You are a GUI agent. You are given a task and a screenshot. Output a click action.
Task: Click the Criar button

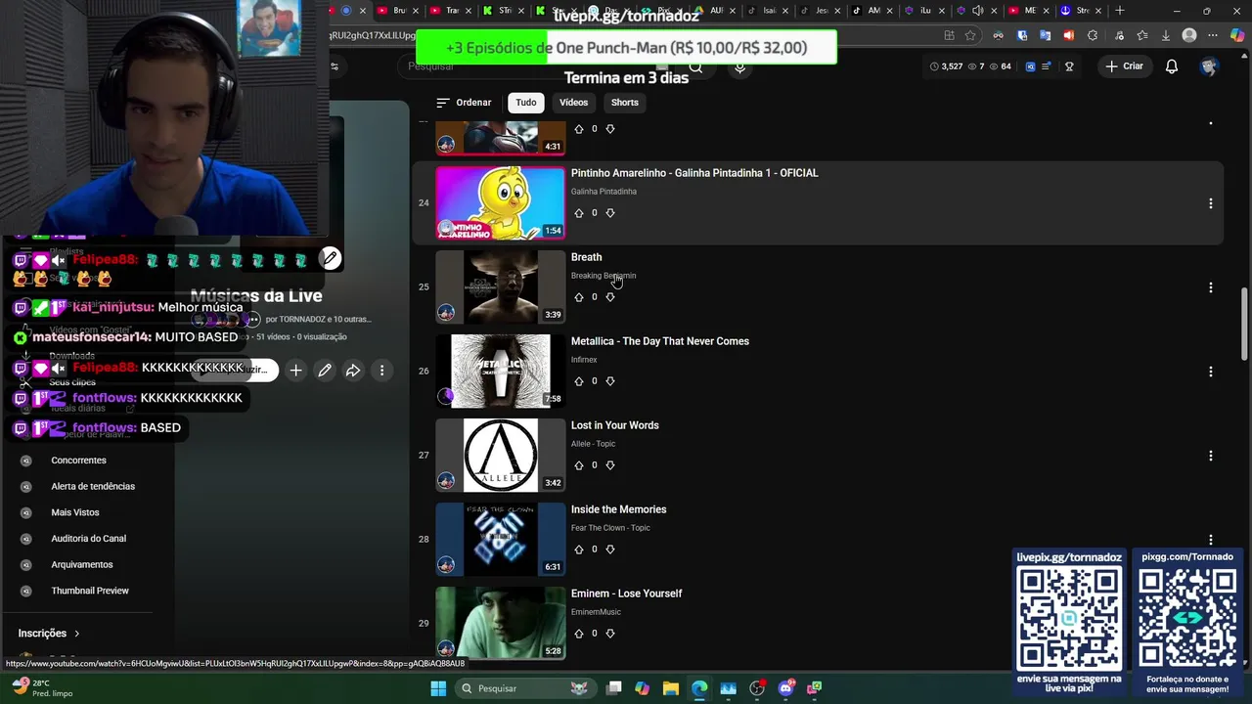[1124, 66]
